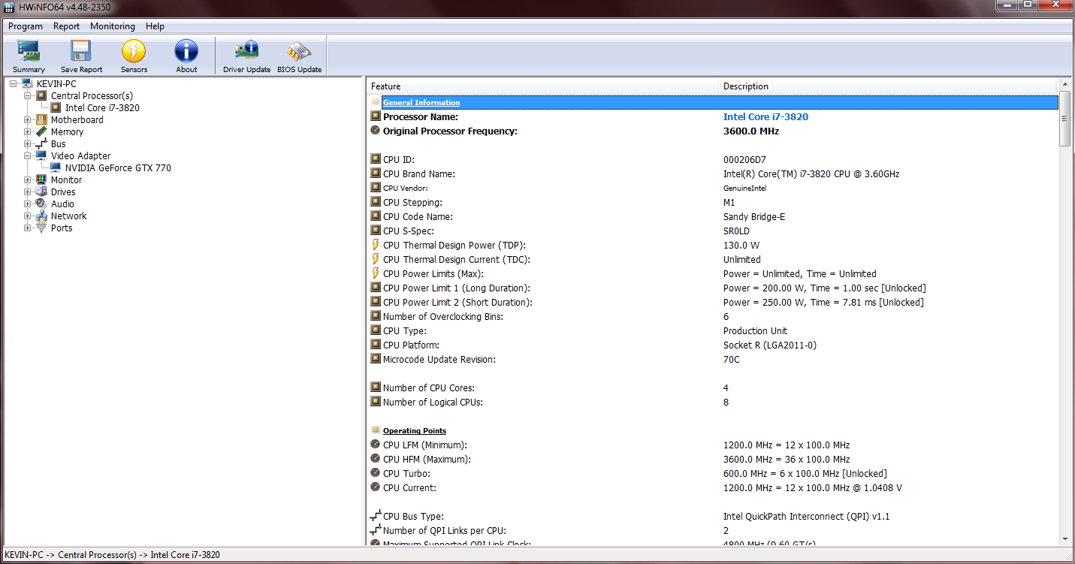1075x564 pixels.
Task: Click the chip icon beside Processor Name
Action: 376,116
